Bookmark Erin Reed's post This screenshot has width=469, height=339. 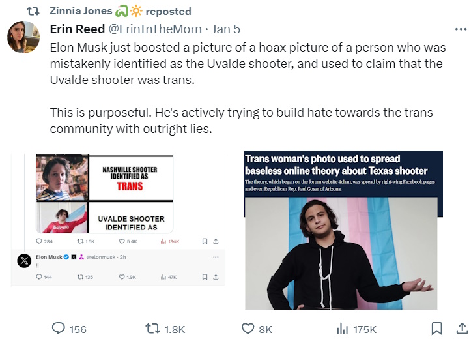(x=437, y=329)
